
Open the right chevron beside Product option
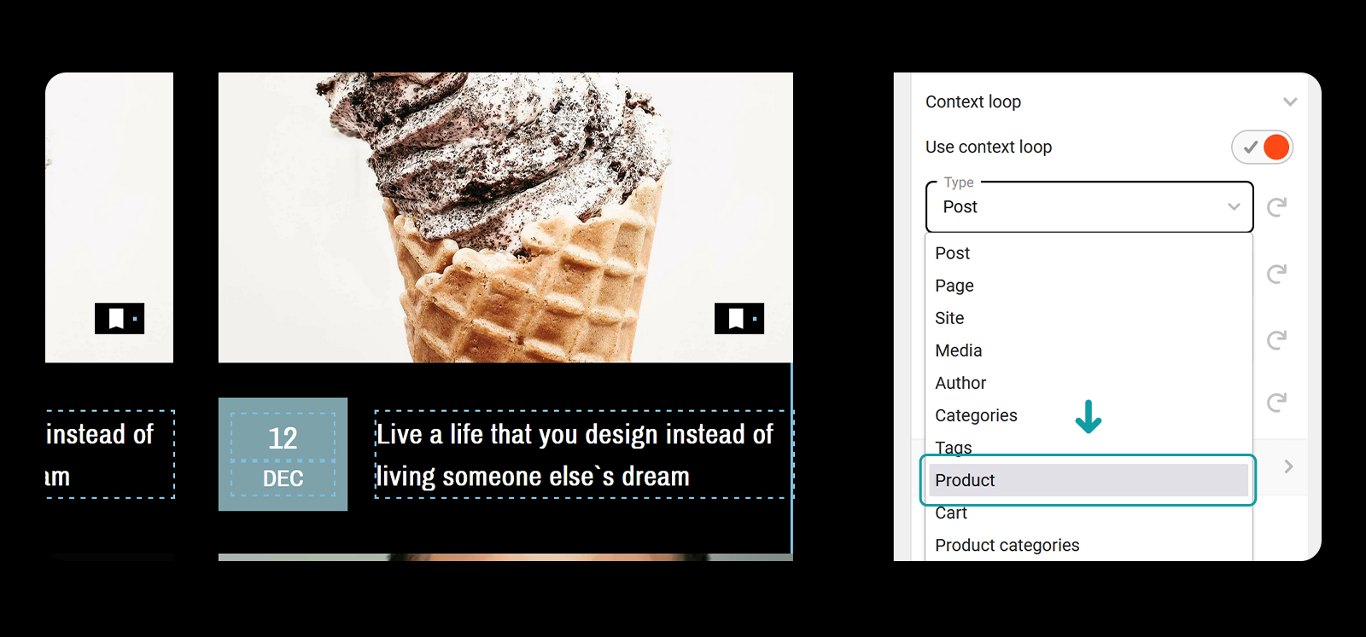pyautogui.click(x=1288, y=466)
